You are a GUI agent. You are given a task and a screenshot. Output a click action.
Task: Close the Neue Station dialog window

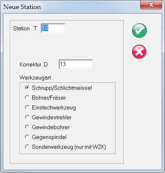click(151, 5)
